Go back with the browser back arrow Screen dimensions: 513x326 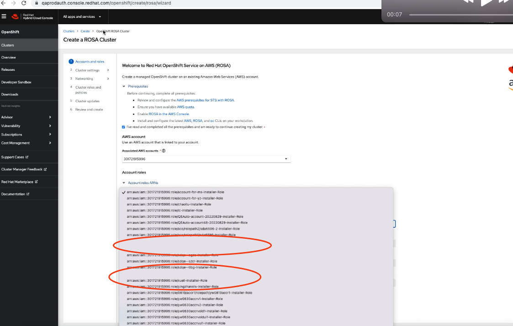(x=3, y=3)
